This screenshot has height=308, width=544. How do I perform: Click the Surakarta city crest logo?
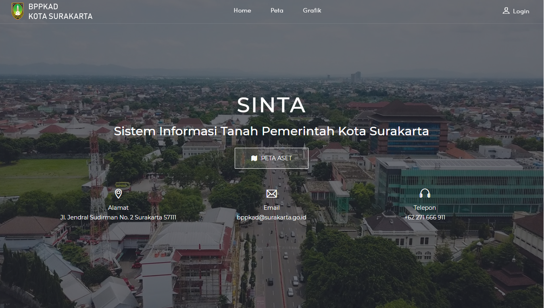click(18, 11)
